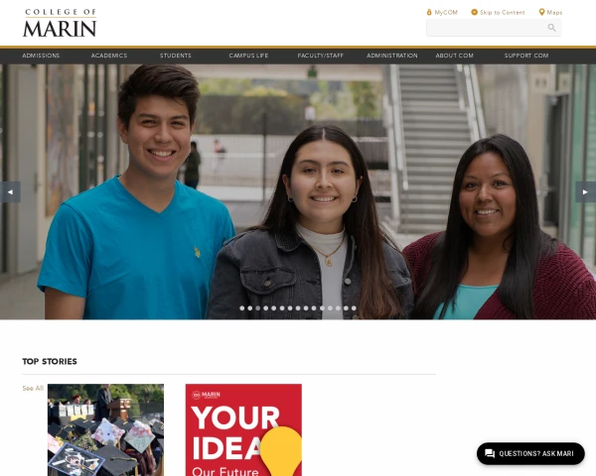Expand the Campus Life menu
Screen dimensions: 596x476
[248, 56]
